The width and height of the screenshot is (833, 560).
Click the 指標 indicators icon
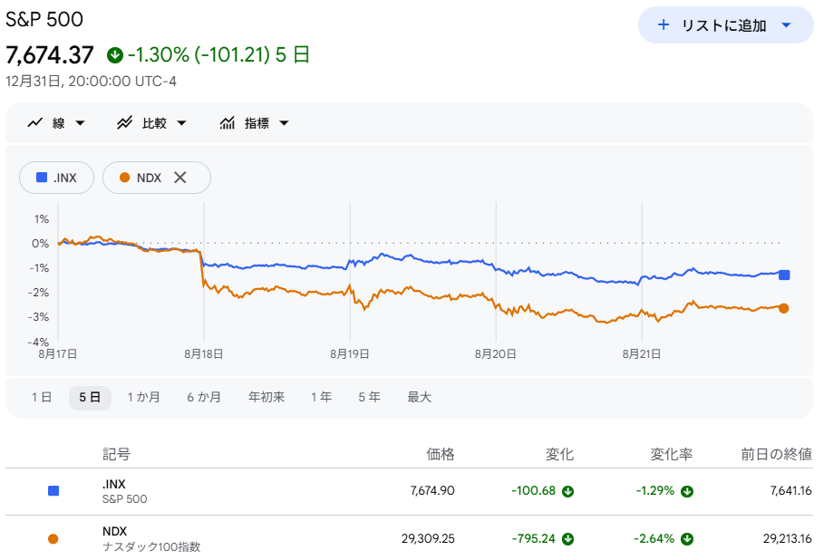click(x=228, y=122)
